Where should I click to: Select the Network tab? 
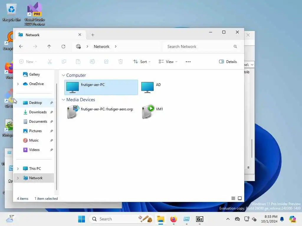(x=50, y=35)
